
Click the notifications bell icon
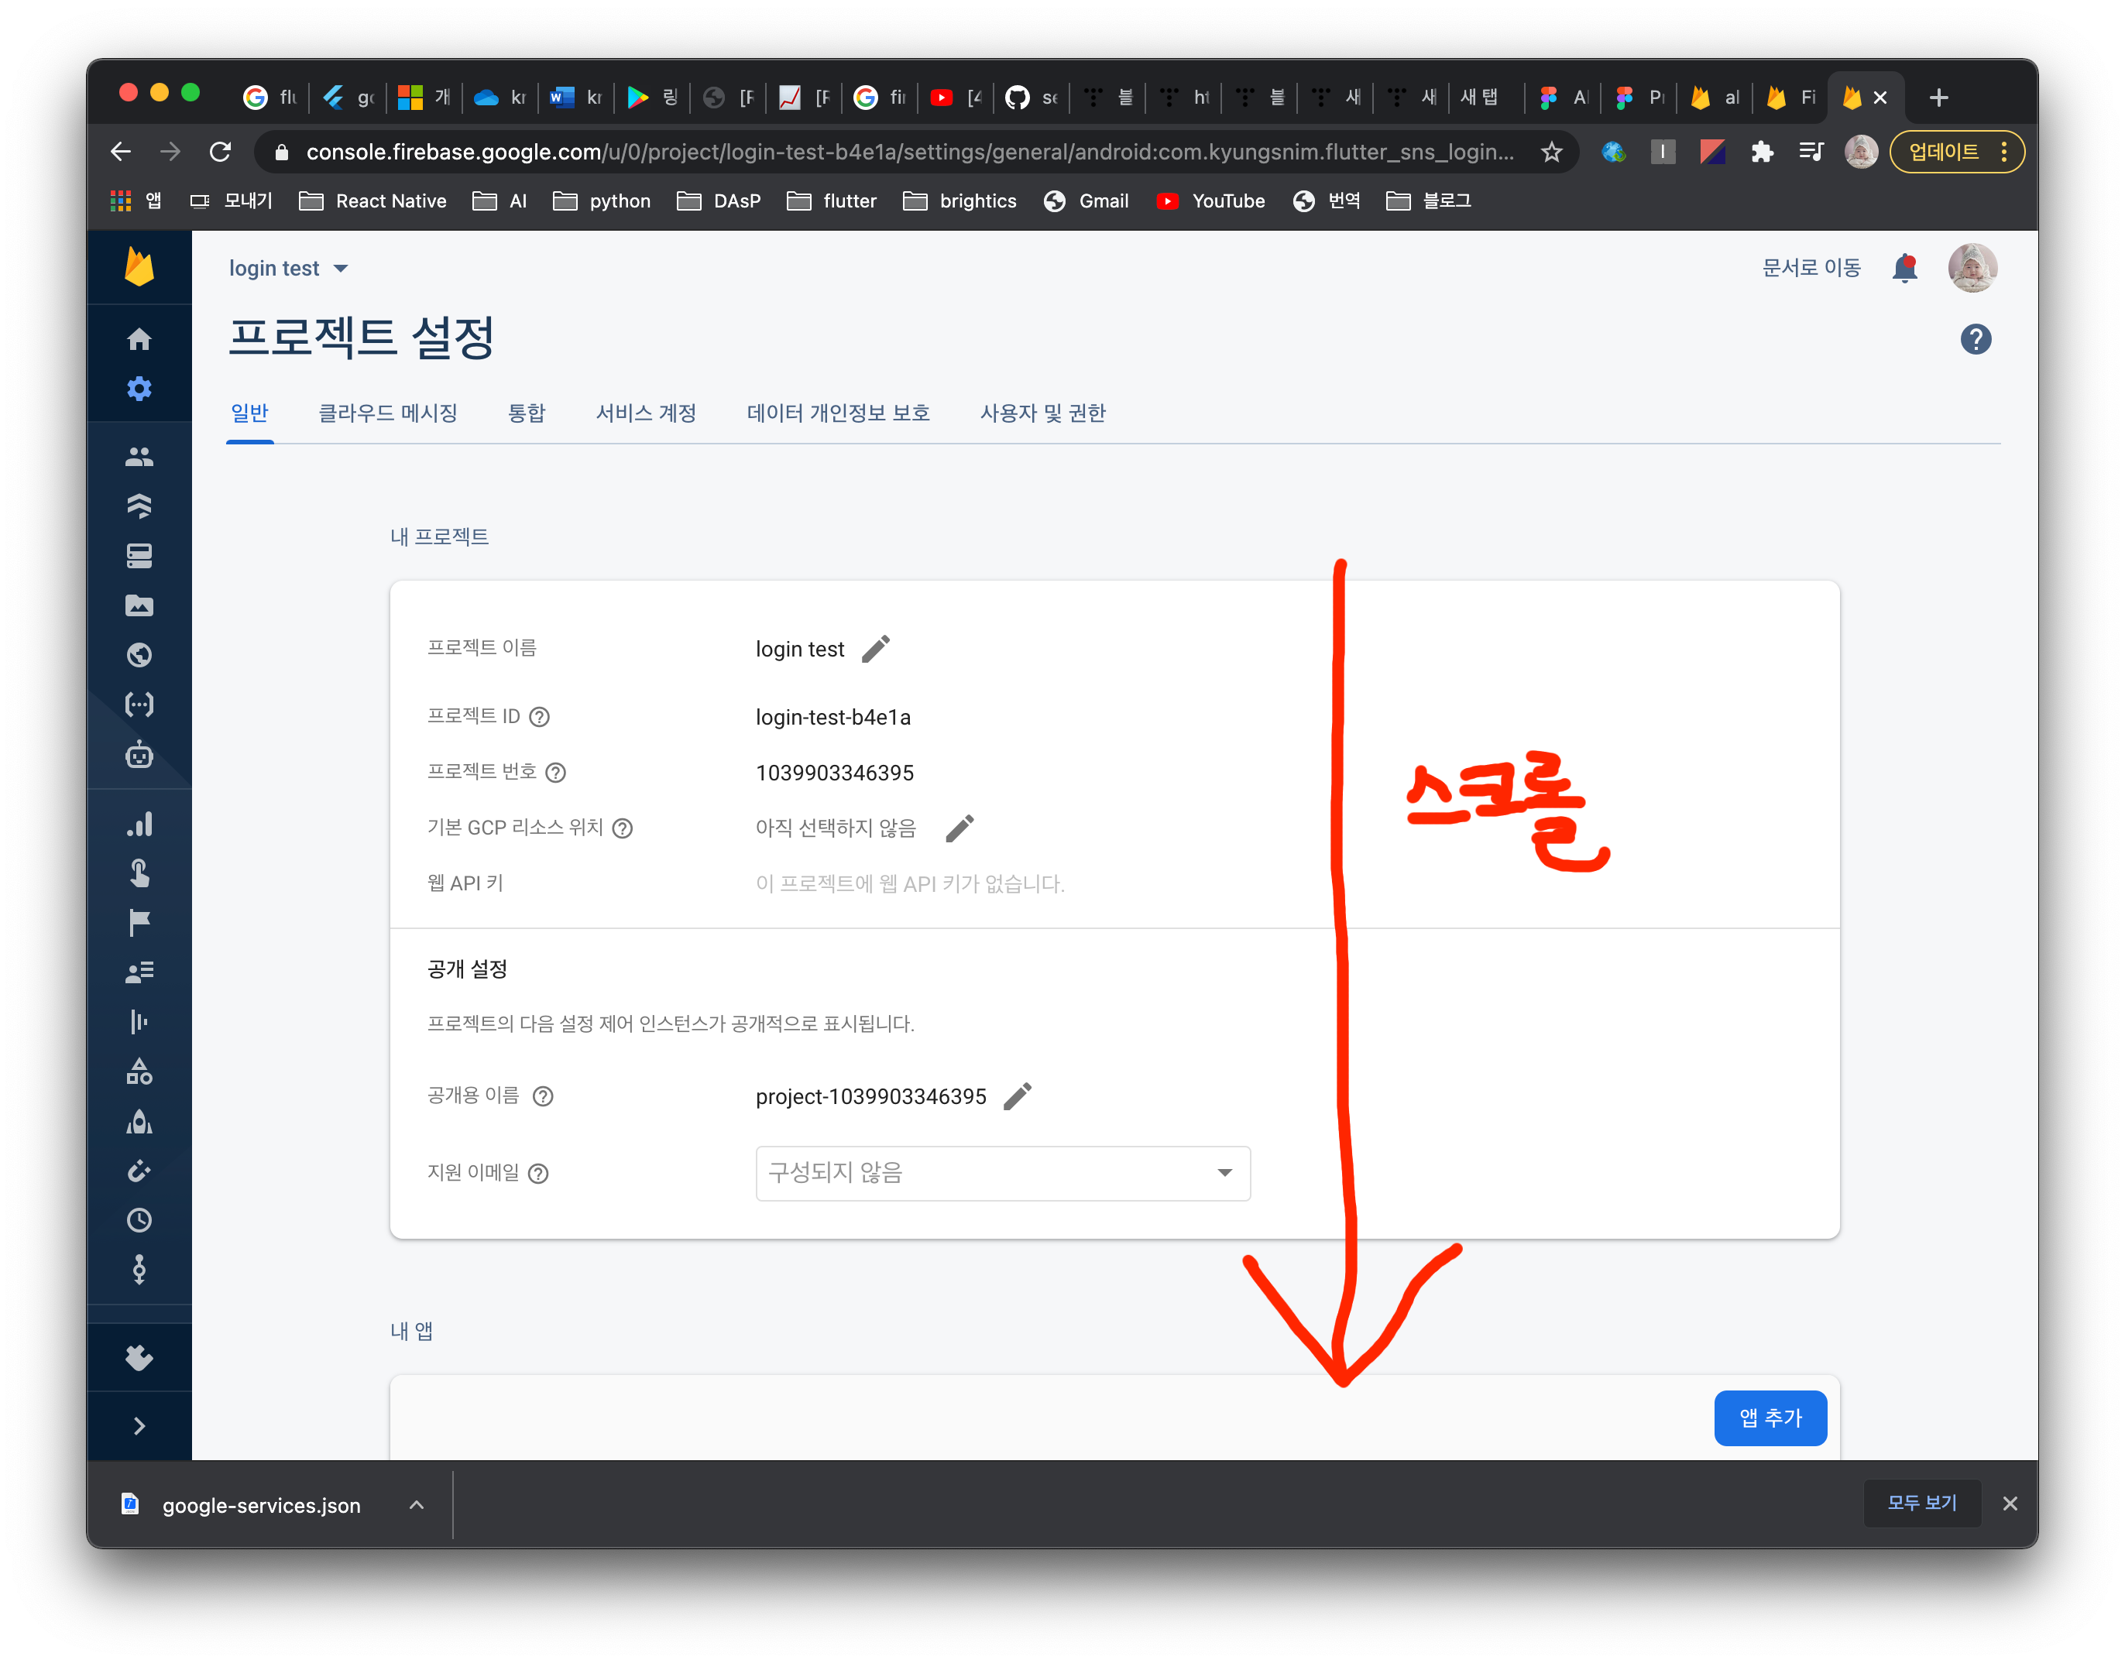pyautogui.click(x=1904, y=268)
